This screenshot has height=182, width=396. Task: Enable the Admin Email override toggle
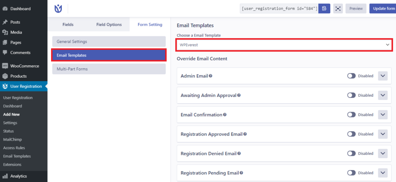[351, 76]
